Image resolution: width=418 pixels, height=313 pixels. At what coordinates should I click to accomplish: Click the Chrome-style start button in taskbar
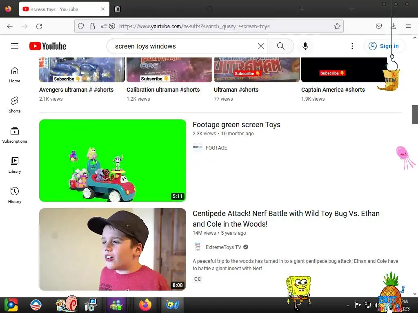pos(11,305)
